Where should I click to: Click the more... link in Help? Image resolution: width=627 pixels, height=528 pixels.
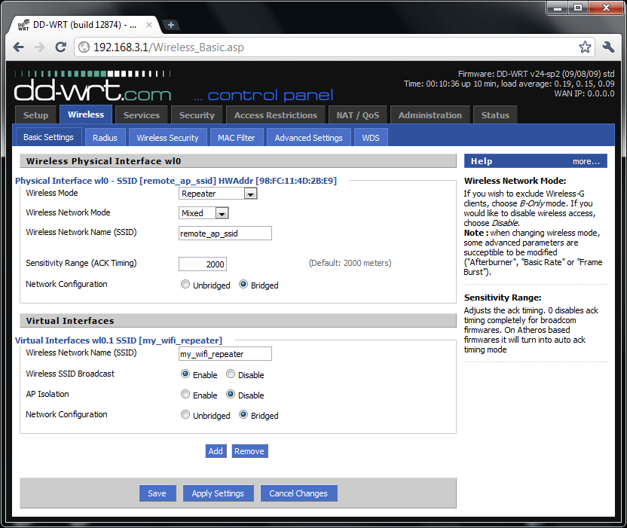[586, 161]
